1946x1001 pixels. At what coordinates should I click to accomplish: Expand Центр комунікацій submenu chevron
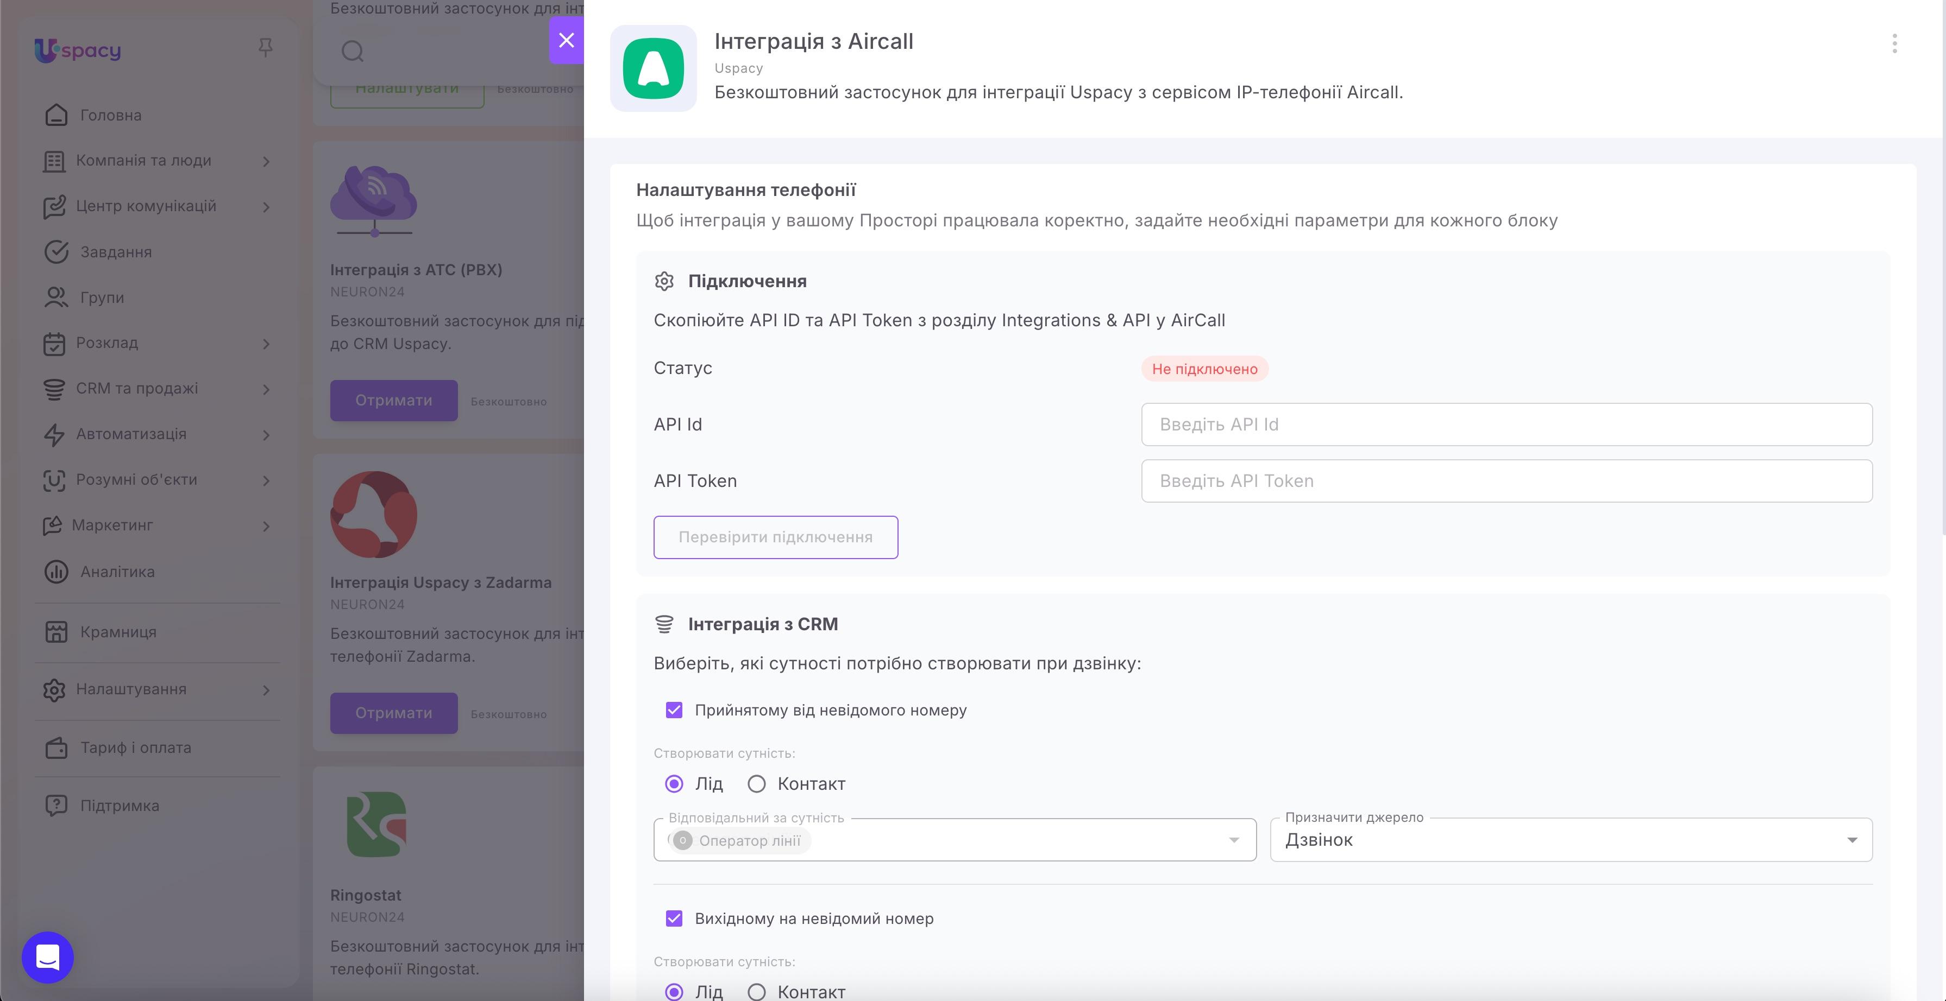[x=266, y=207]
